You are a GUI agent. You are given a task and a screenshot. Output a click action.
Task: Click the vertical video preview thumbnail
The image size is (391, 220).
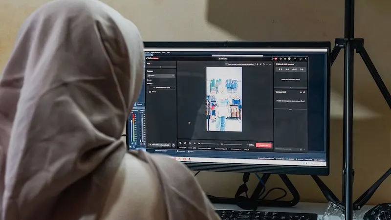(224, 99)
